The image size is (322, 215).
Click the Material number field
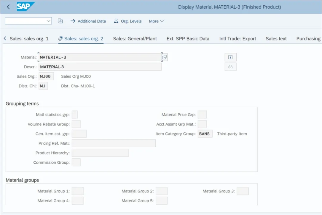pos(100,57)
